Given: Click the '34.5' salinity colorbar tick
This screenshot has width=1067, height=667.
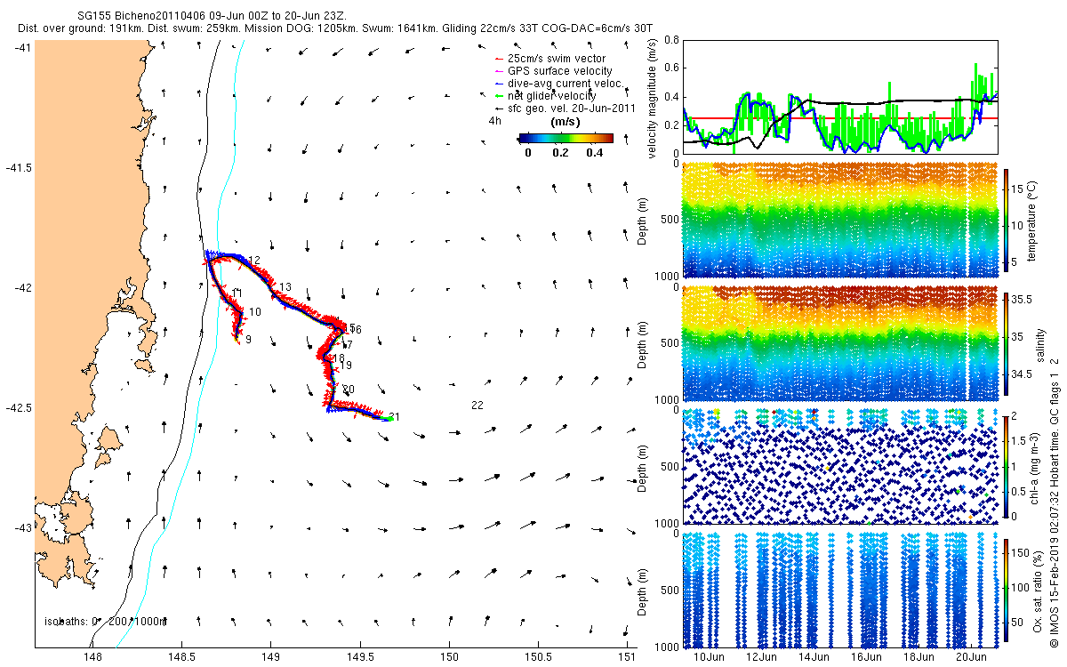Looking at the screenshot, I should tap(1021, 375).
